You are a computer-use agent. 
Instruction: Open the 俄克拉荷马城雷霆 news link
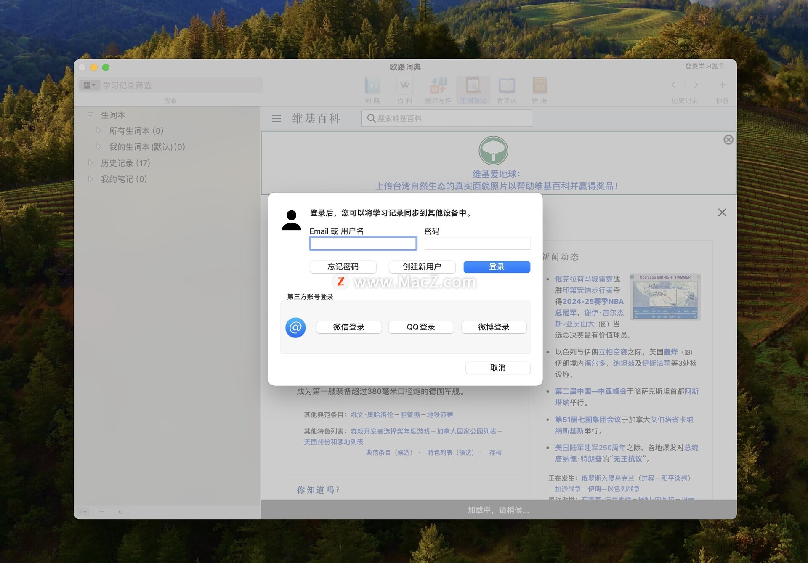(x=584, y=279)
